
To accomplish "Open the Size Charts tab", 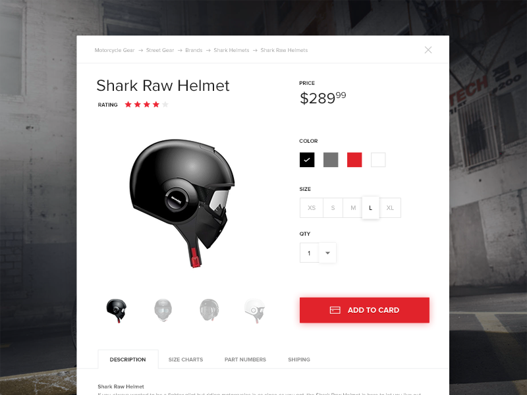I will coord(186,359).
